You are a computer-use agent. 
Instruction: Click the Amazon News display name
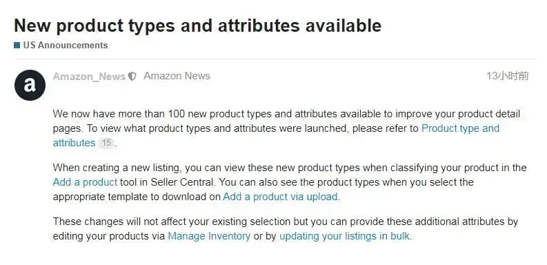click(x=177, y=76)
